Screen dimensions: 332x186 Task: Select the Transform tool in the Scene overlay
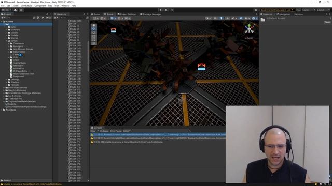tap(94, 43)
